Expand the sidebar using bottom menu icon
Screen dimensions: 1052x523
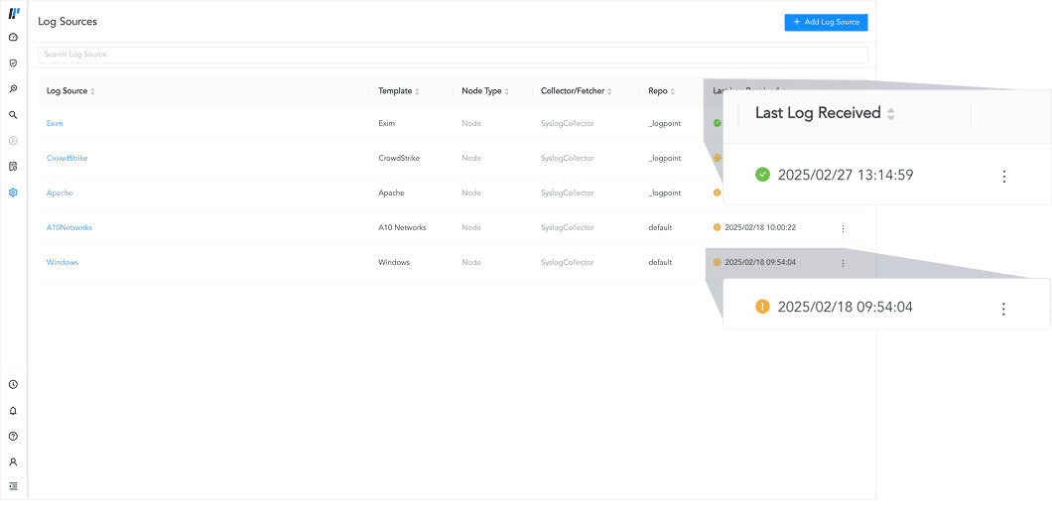(13, 486)
